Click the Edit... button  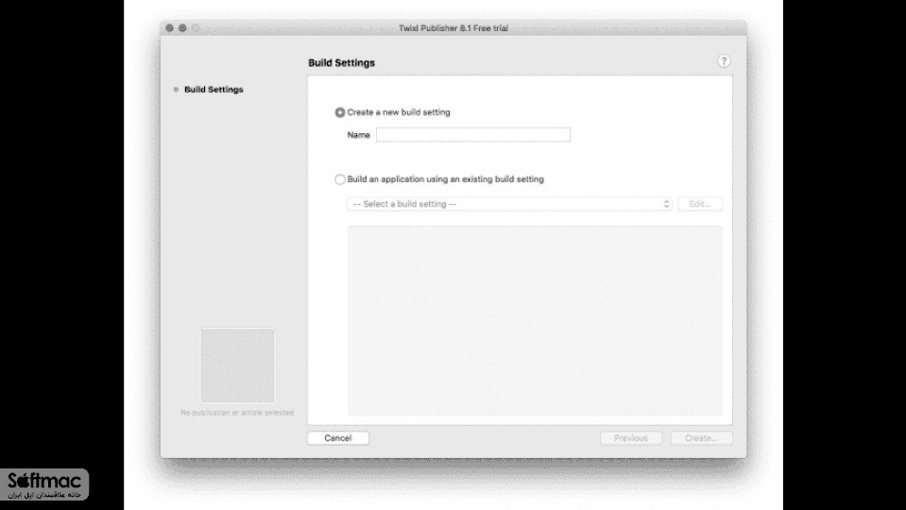coord(700,204)
